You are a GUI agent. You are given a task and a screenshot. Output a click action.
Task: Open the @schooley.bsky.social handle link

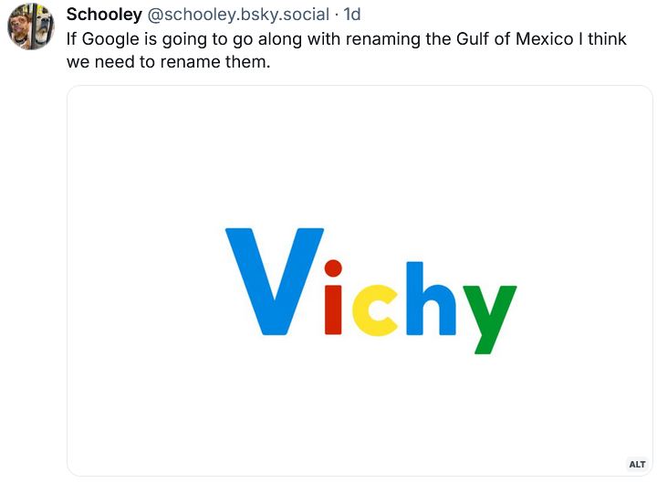(238, 15)
